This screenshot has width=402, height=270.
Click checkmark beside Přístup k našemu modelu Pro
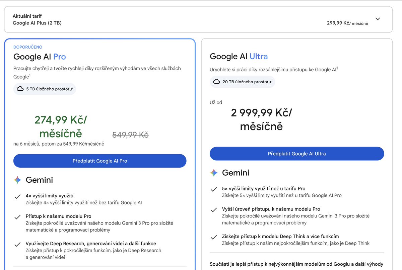point(17,217)
